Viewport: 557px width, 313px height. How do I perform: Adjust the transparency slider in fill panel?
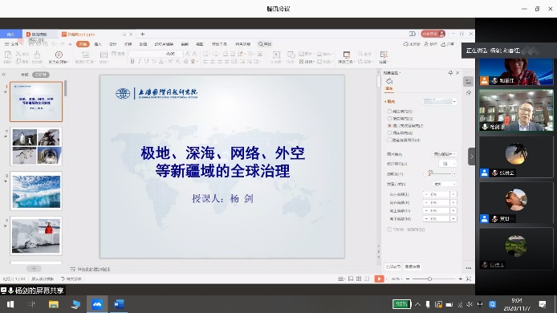[x=440, y=174]
